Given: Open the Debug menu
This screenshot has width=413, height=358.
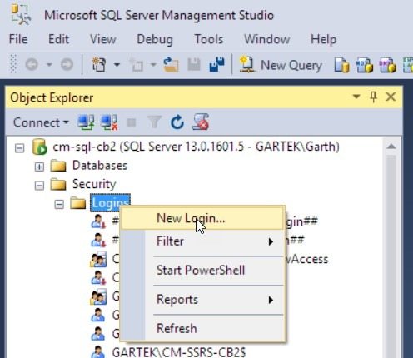Looking at the screenshot, I should (155, 39).
